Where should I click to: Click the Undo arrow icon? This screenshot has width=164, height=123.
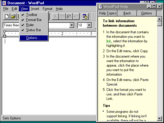[x=76, y=16]
